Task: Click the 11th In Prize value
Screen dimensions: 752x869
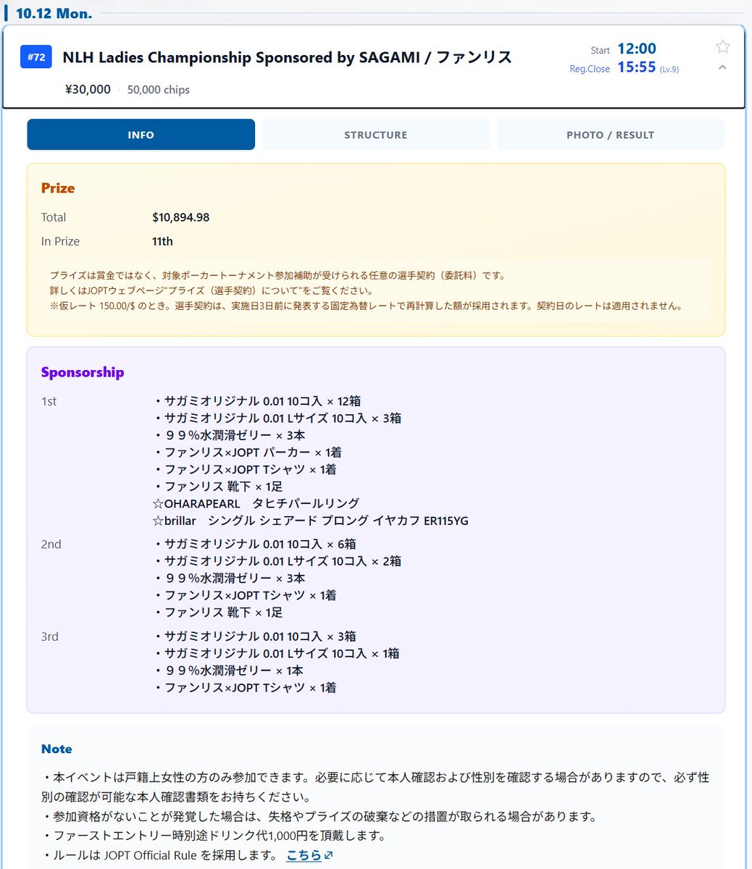Action: pyautogui.click(x=162, y=241)
